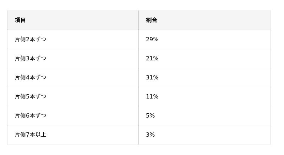Click the 3% value cell

(x=150, y=135)
